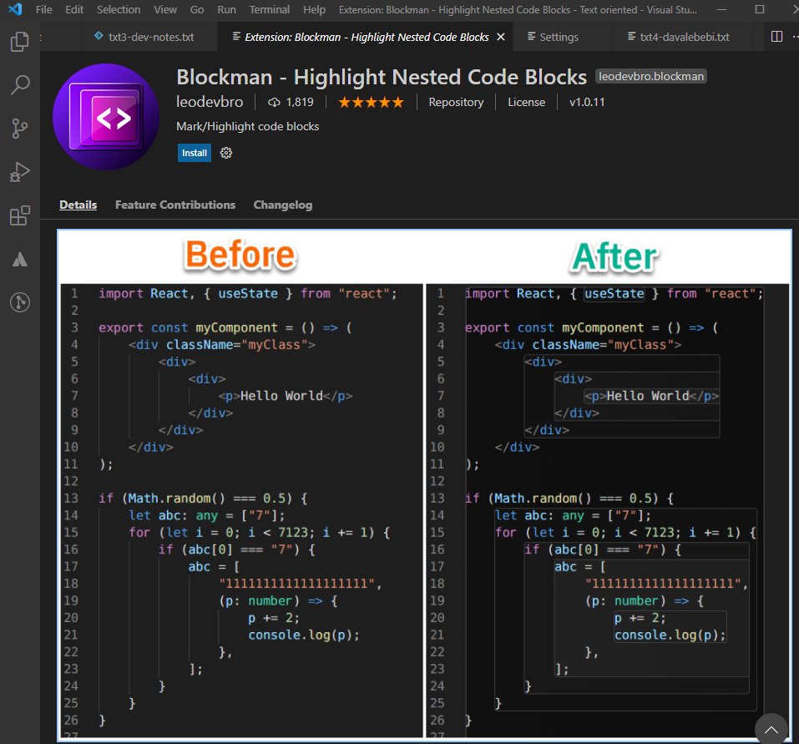Open the Search view in activity bar
This screenshot has height=744, width=799.
[x=19, y=85]
